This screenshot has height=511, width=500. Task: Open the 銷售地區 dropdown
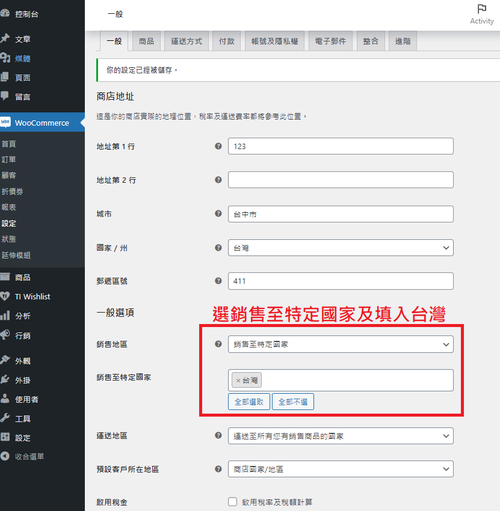point(341,344)
